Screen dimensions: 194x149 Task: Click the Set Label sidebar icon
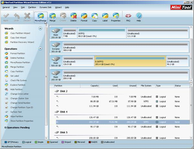(6, 76)
